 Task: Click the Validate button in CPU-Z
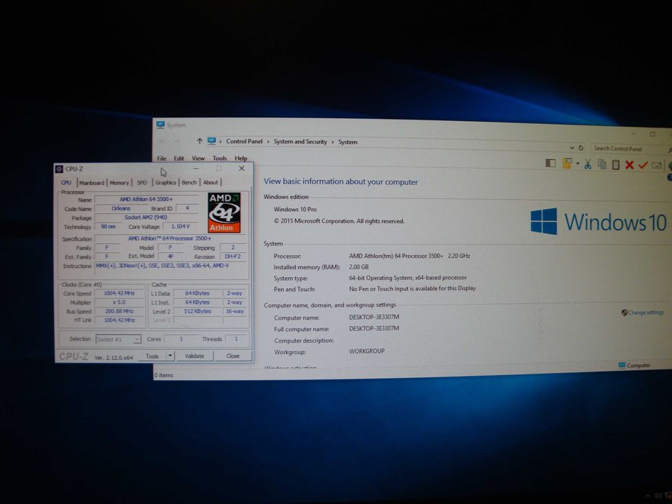(x=194, y=356)
